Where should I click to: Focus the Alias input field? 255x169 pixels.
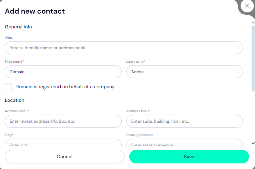124,48
